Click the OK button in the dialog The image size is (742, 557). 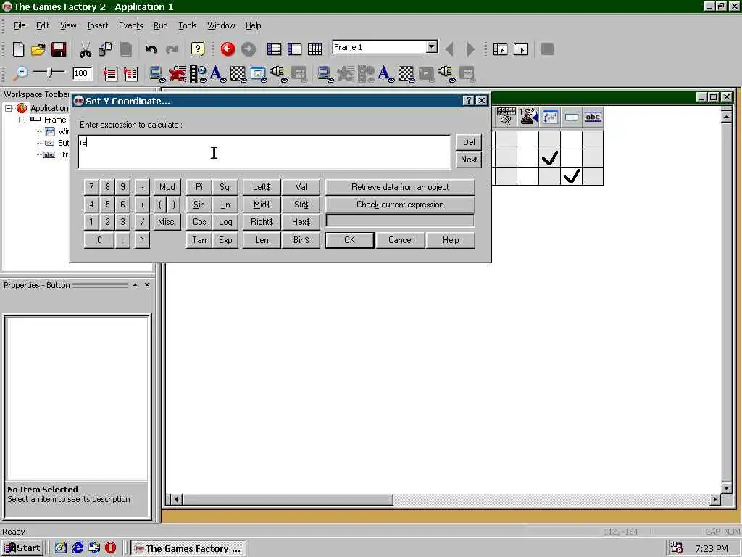click(350, 240)
